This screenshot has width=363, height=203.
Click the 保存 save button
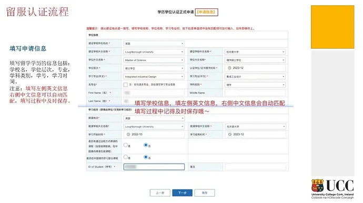pos(205,193)
